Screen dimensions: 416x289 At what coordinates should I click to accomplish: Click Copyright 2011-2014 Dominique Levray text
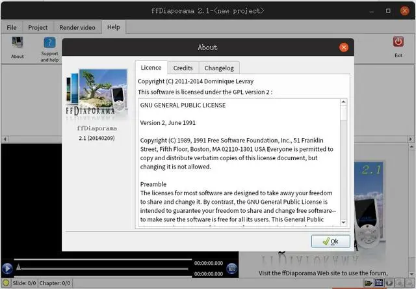[196, 81]
